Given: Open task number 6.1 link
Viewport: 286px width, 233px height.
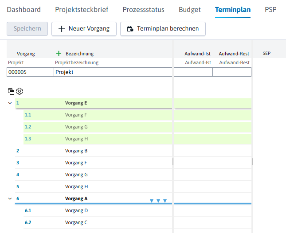Looking at the screenshot, I should click(28, 210).
